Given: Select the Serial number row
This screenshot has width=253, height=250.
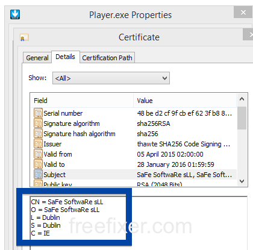Looking at the screenshot, I should (134, 113).
